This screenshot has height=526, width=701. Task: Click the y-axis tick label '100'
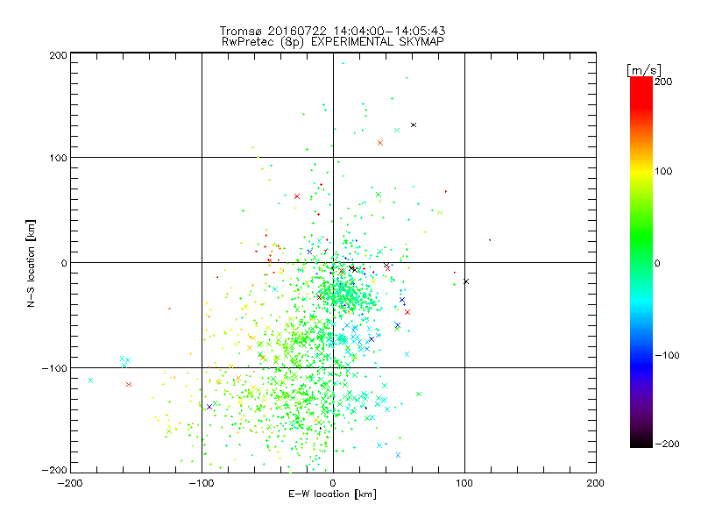58,158
